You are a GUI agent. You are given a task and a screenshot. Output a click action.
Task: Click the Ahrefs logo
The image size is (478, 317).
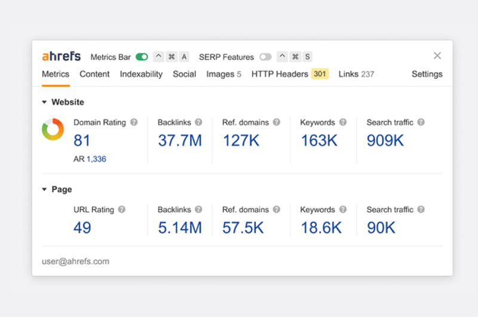point(62,57)
